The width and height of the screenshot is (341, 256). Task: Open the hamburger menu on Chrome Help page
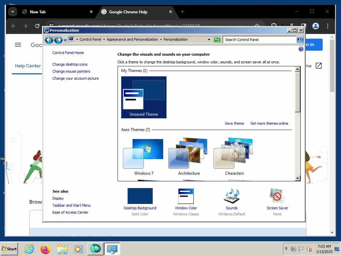(x=18, y=45)
